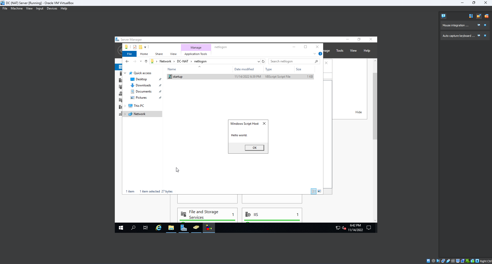This screenshot has width=492, height=264.
Task: Select Desktop in navigation pane
Action: [x=141, y=79]
